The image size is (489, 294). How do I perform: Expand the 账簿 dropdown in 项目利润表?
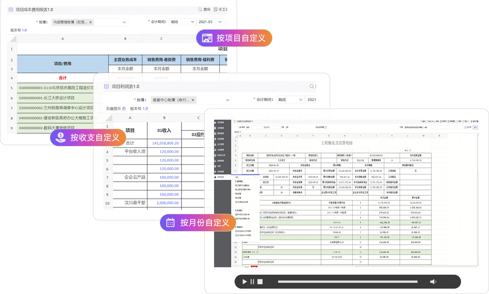(x=228, y=100)
